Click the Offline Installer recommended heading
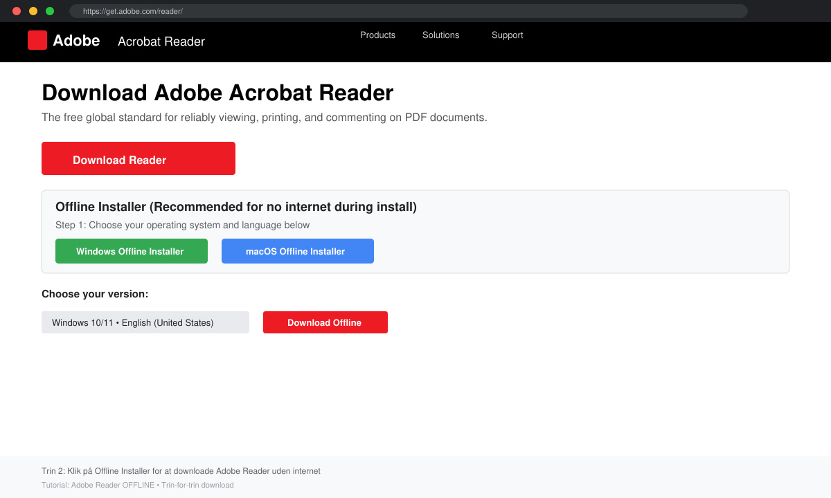The image size is (831, 498). tap(236, 207)
